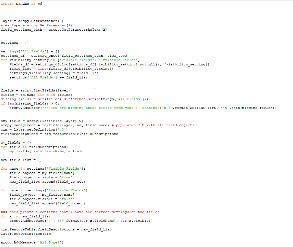293x247 pixels.
Task: Click the '### this printout confirms' comment line
Action: coord(80,212)
